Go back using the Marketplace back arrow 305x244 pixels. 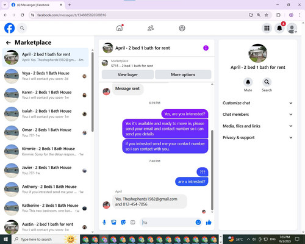pyautogui.click(x=8, y=43)
